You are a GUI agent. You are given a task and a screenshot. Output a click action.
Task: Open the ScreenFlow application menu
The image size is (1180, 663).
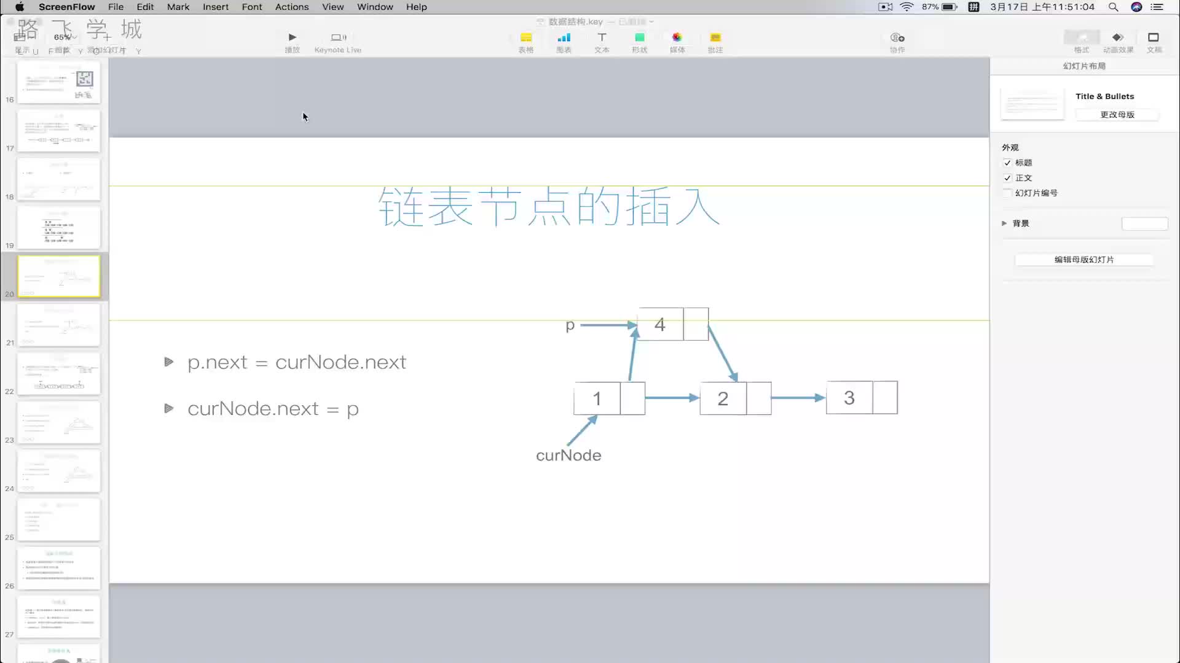66,7
